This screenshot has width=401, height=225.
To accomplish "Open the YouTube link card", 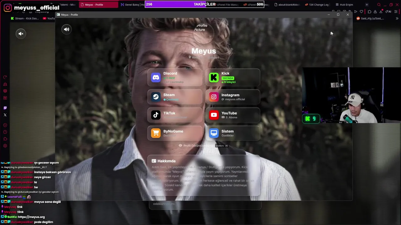I will click(x=233, y=115).
